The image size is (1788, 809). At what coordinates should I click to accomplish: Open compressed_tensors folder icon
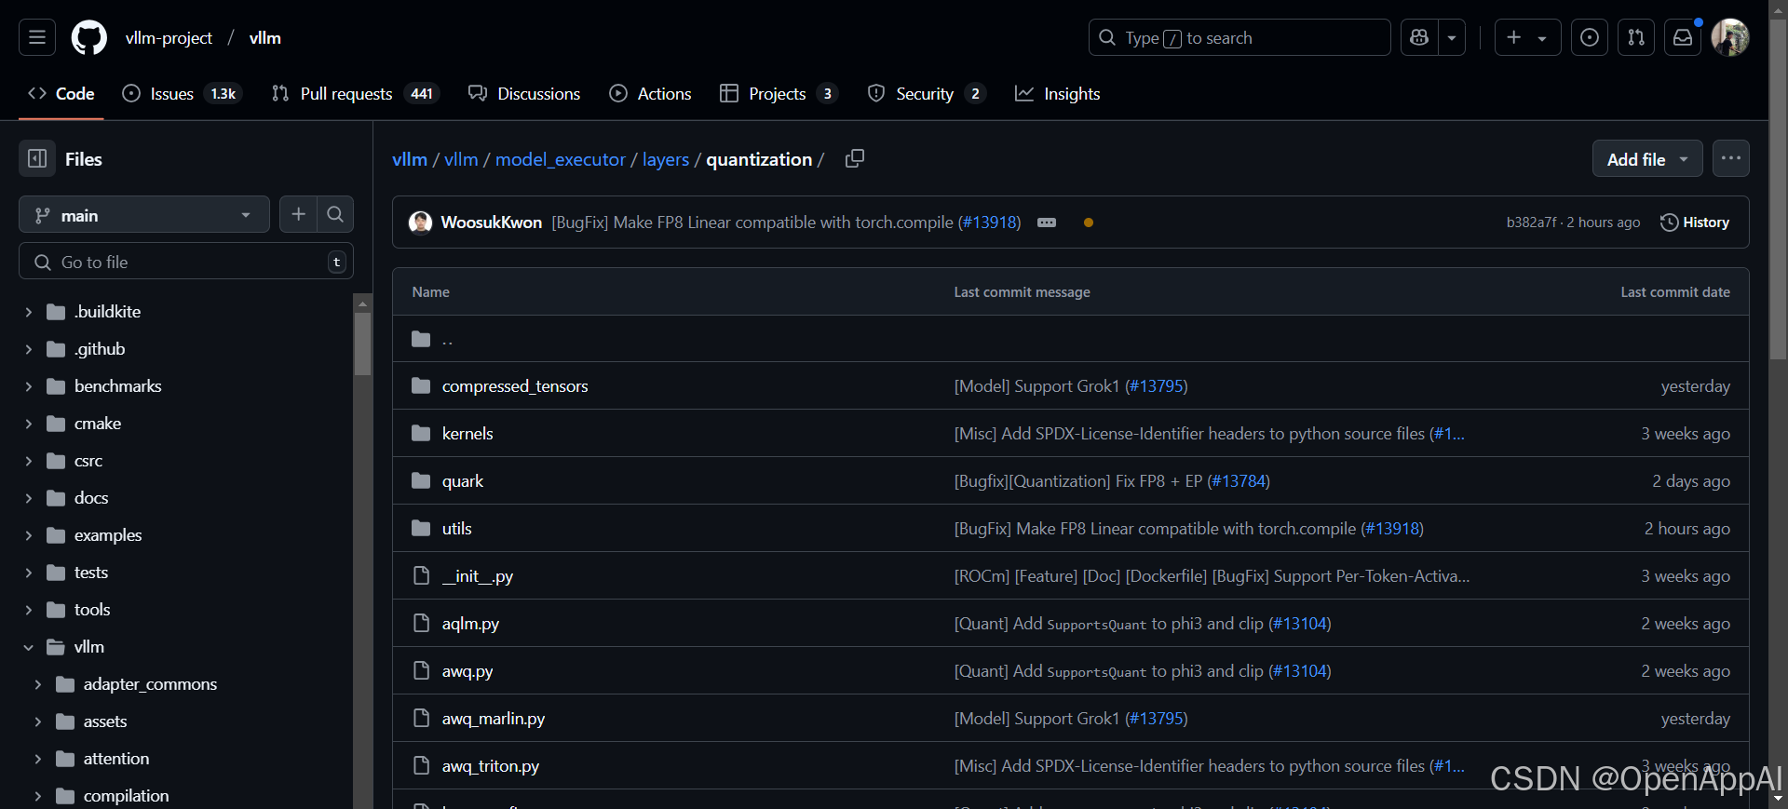click(421, 385)
